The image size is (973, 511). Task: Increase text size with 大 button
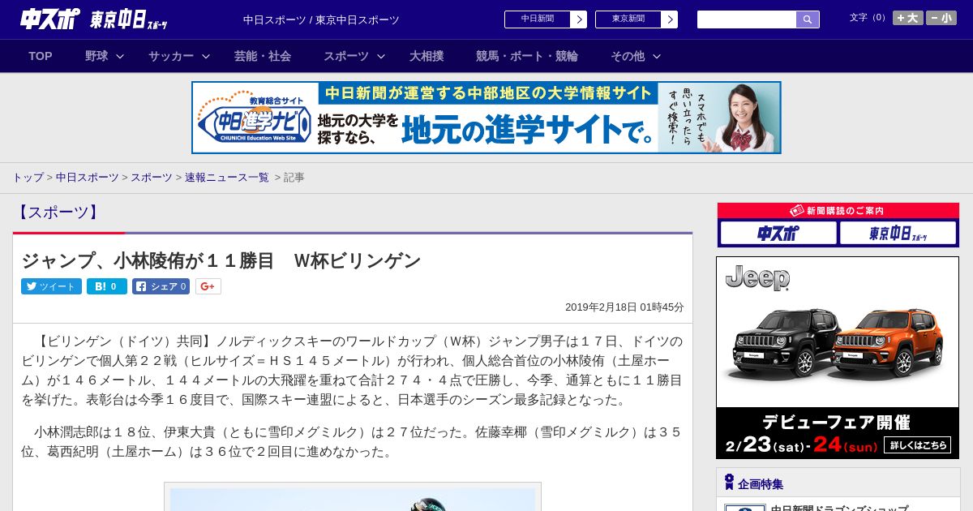[x=908, y=18]
